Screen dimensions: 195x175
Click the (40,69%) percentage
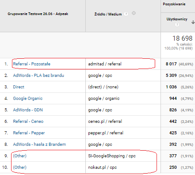pyautogui.click(x=186, y=64)
